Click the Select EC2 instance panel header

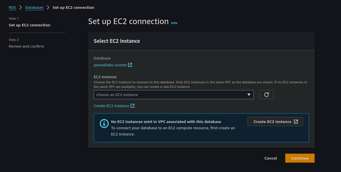117,41
